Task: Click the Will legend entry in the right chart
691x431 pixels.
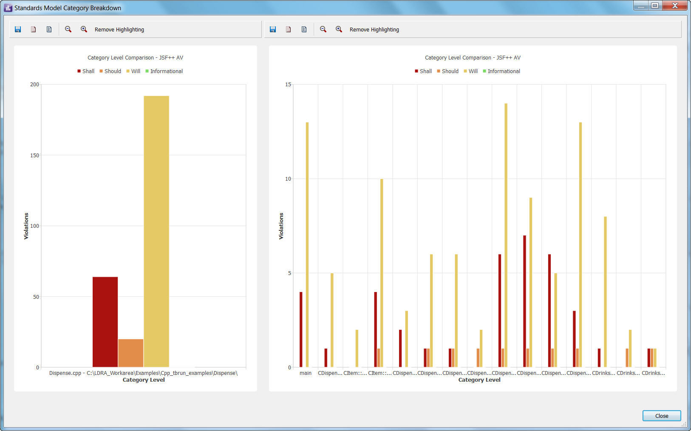Action: click(x=471, y=71)
